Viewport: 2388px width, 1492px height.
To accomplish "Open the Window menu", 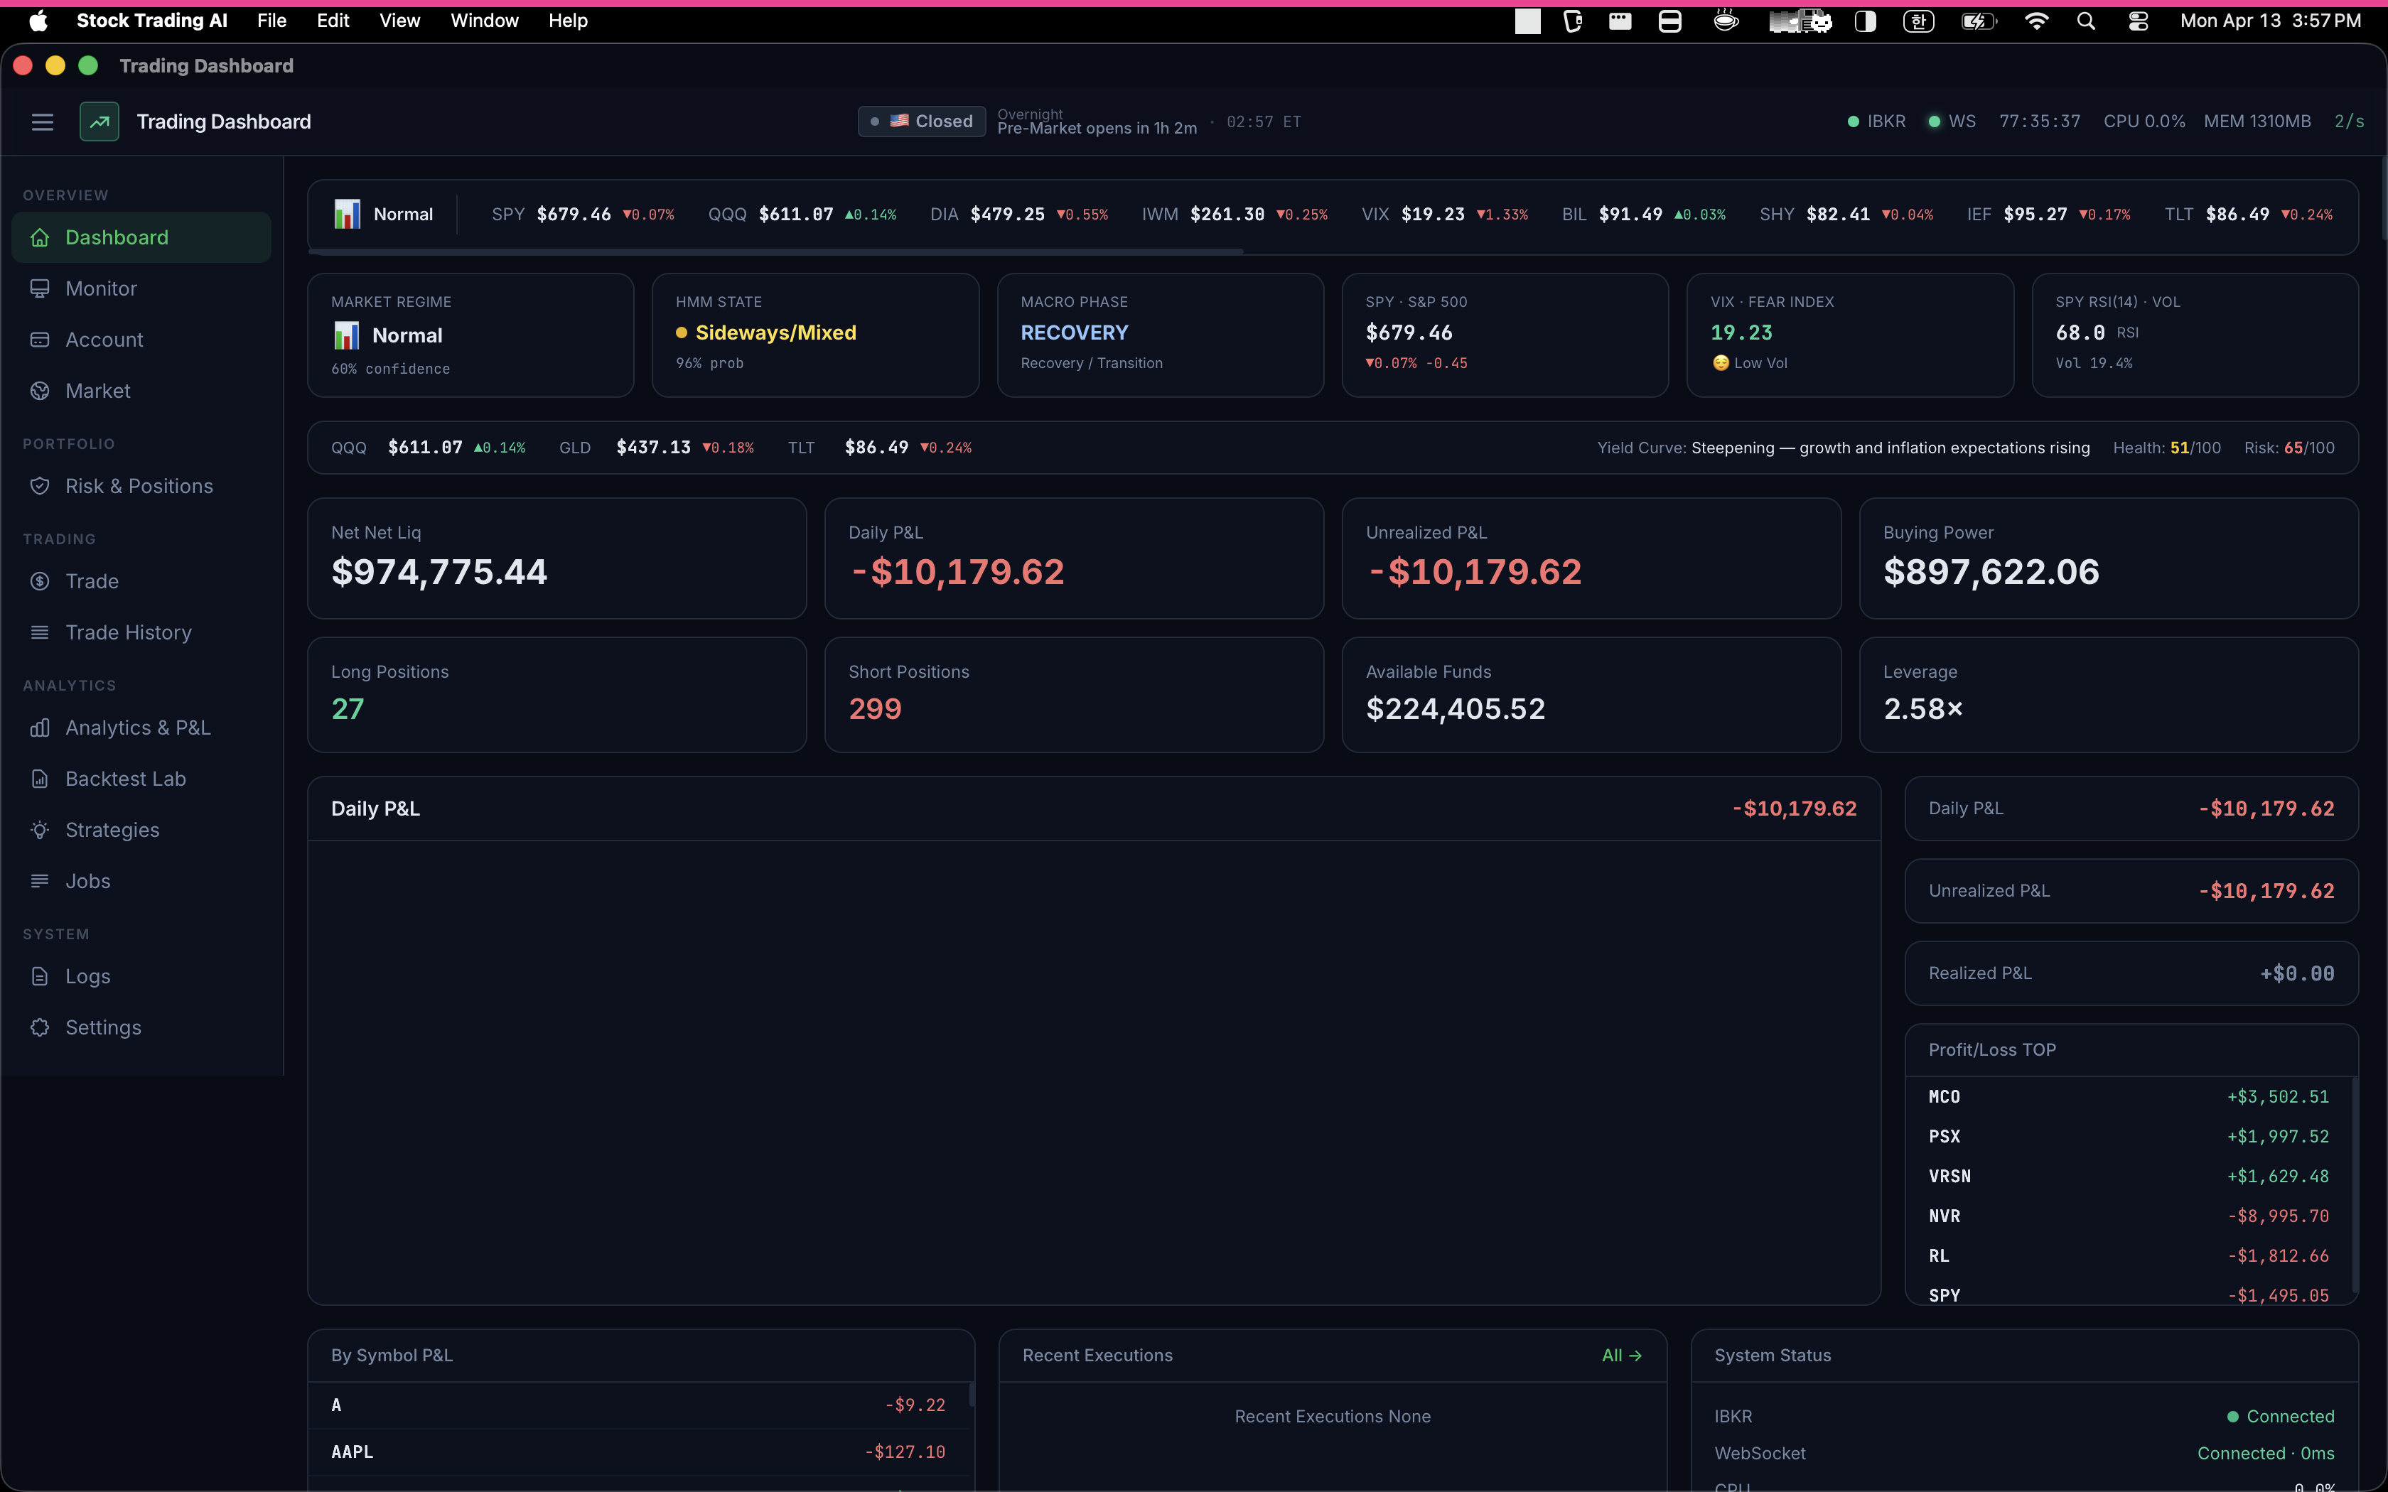I will 485,21.
